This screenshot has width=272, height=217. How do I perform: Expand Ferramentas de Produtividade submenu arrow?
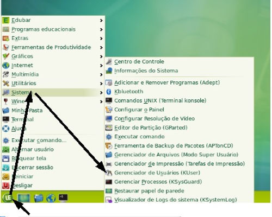(x=101, y=48)
